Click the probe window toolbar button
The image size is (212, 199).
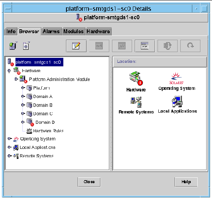(x=145, y=46)
